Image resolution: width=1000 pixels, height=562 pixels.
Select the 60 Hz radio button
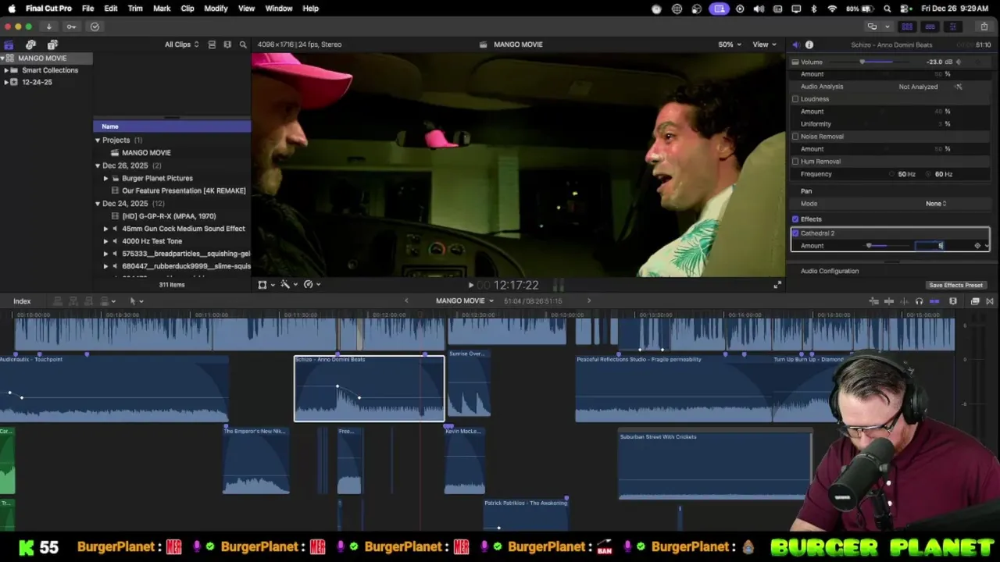tap(930, 174)
